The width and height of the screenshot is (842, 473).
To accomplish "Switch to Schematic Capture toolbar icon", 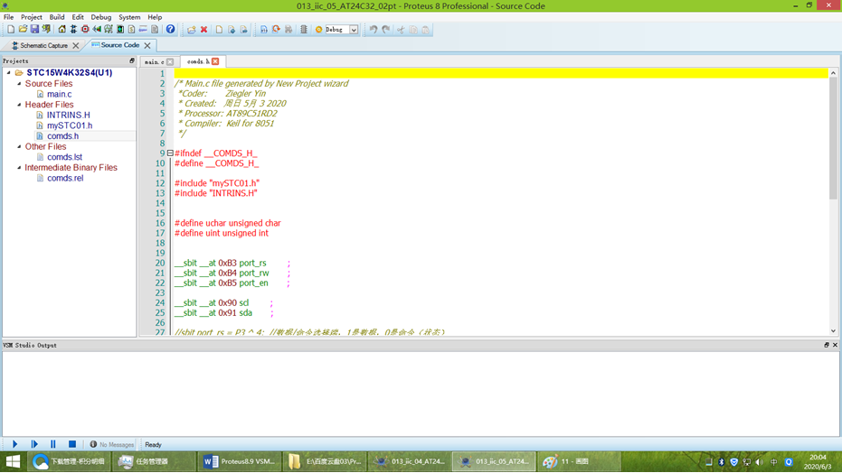I will tap(73, 30).
